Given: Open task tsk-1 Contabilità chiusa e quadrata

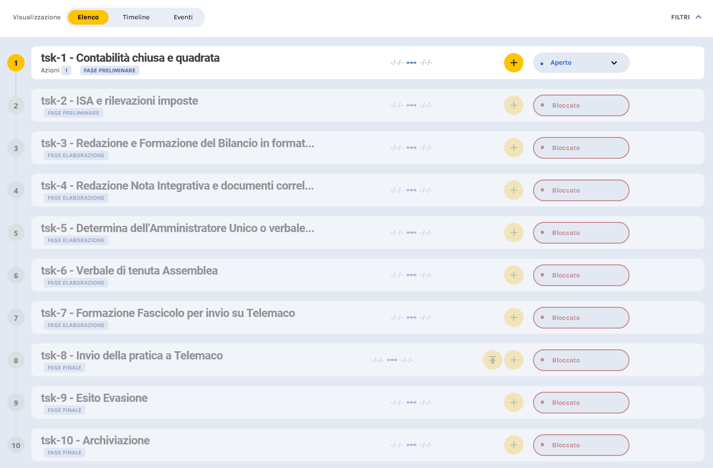Looking at the screenshot, I should click(x=130, y=58).
